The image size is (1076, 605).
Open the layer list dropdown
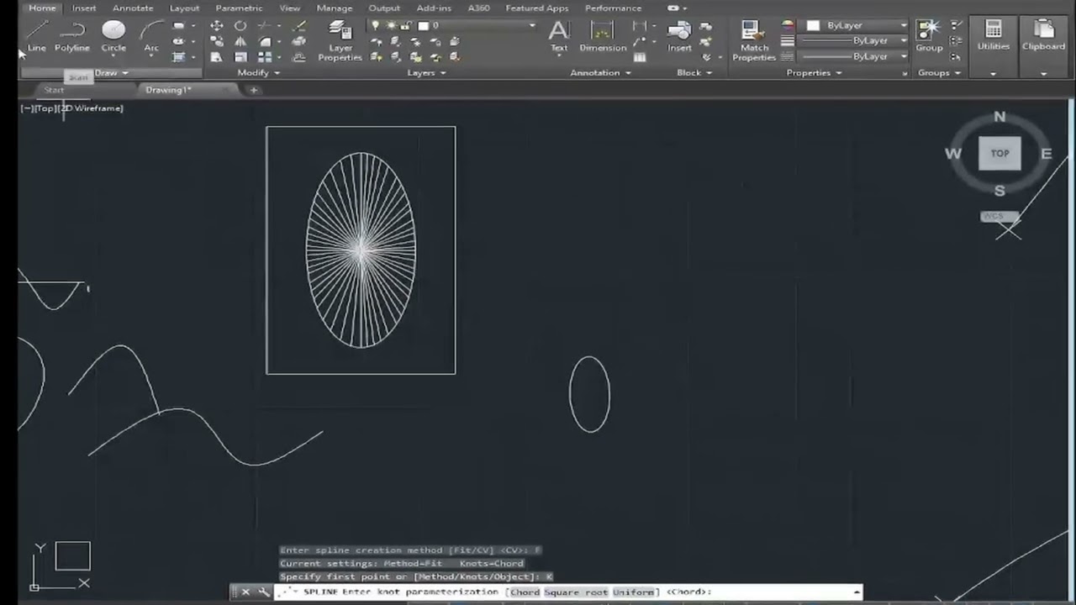(x=532, y=25)
